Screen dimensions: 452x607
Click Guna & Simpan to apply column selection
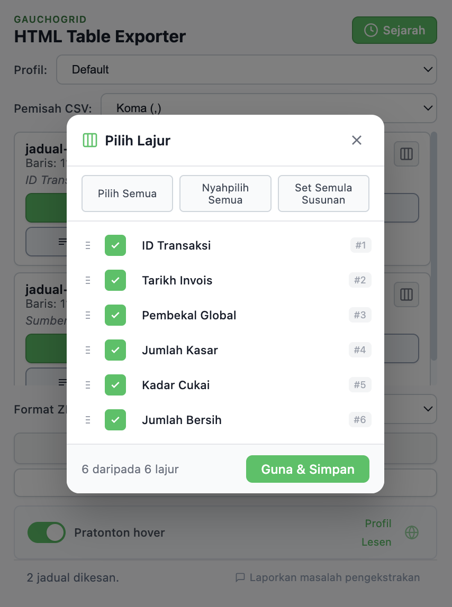[308, 469]
